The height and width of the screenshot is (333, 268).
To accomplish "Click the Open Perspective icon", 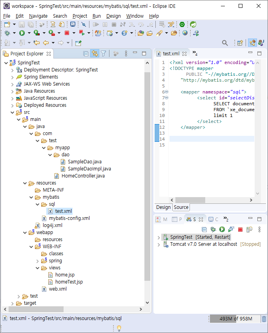I will [240, 43].
